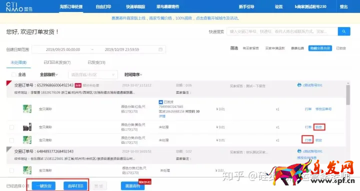Open the province/city/district selector

click(x=93, y=74)
